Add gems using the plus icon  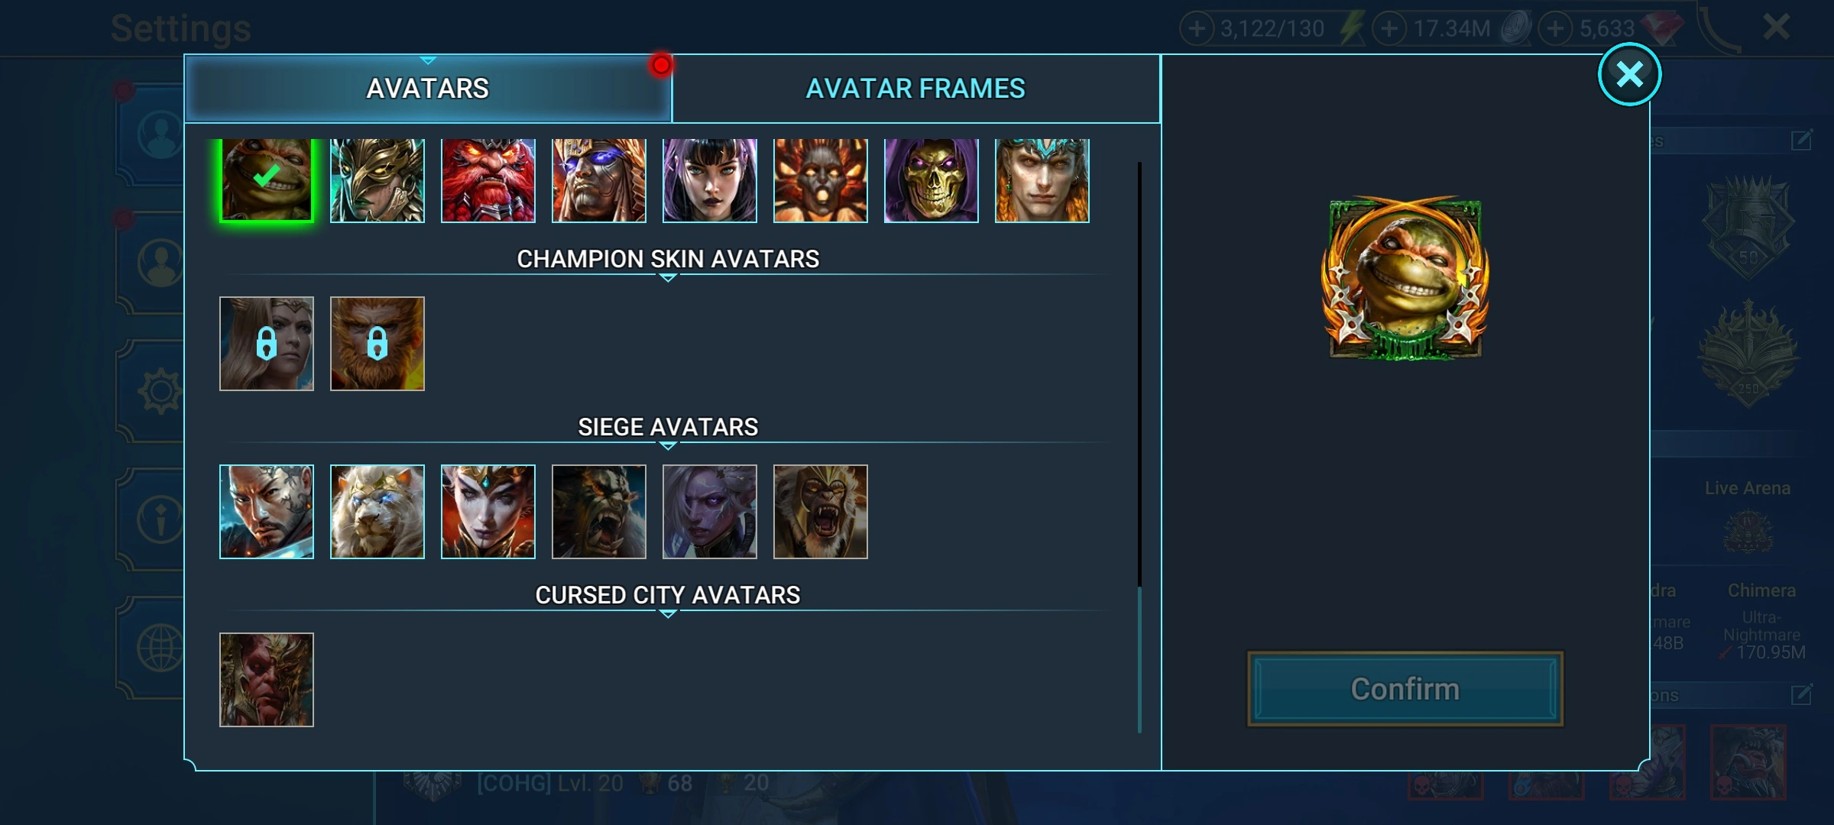[x=1555, y=29]
